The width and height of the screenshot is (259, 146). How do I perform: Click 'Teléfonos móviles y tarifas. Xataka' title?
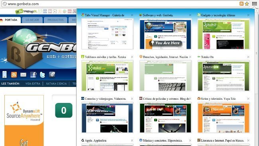point(105,57)
